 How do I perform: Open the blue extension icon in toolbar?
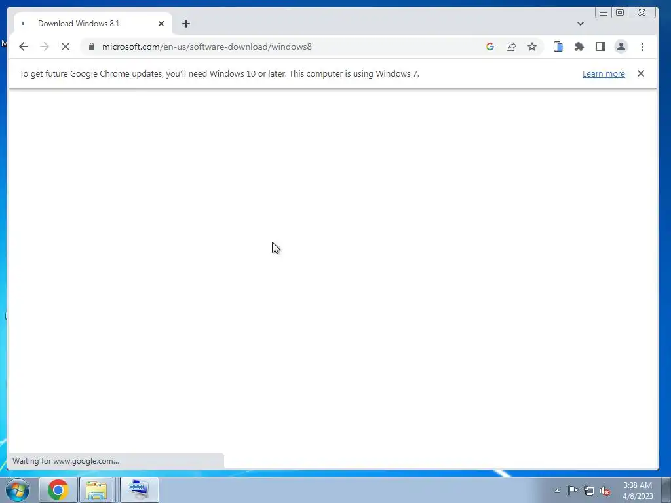pyautogui.click(x=558, y=47)
